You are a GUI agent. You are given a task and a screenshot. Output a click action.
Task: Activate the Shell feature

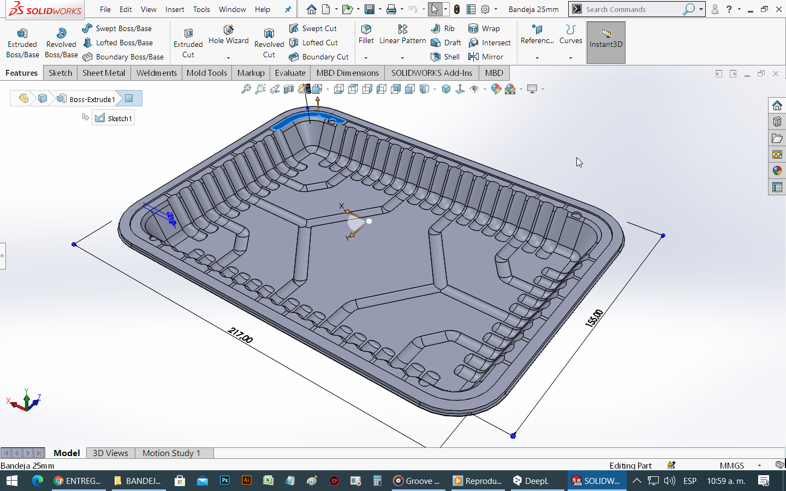[445, 57]
